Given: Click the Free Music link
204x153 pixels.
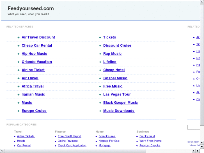Looking at the screenshot, I should [x=113, y=86].
